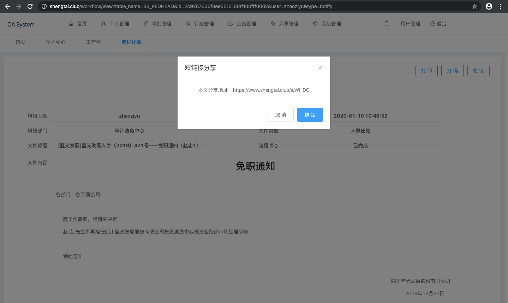Click 取消 in the share dialog
Screen dimensions: 508x303
(281, 115)
